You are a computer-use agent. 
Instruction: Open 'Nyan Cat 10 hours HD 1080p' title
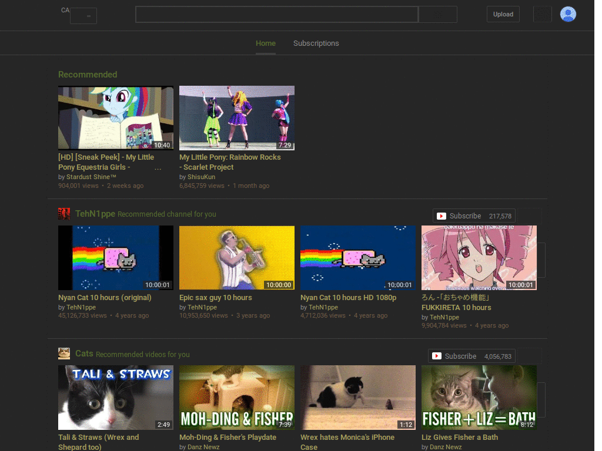348,297
